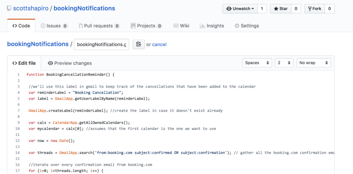Viewport: 353px width, 174px height.
Task: Open the Pull requests tab
Action: coord(99,26)
